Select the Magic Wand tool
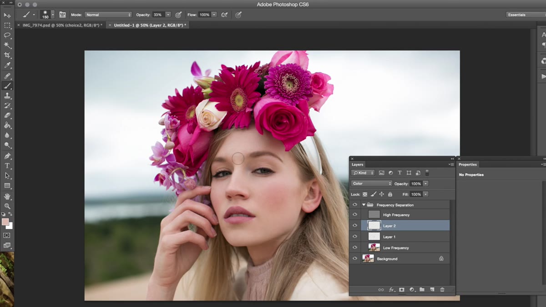The height and width of the screenshot is (307, 546). (7, 45)
